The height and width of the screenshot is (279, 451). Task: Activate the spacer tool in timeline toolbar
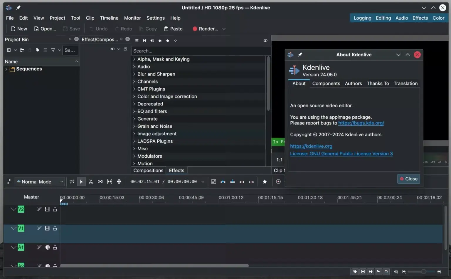100,182
